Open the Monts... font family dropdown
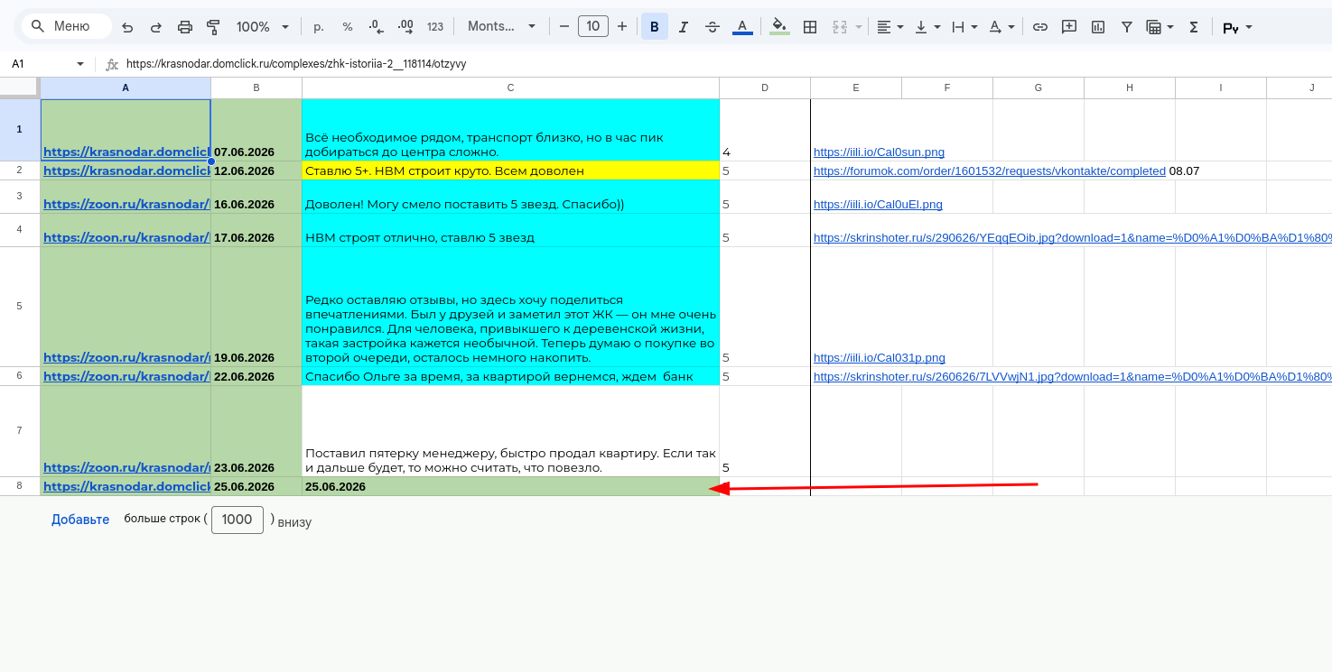 tap(502, 27)
